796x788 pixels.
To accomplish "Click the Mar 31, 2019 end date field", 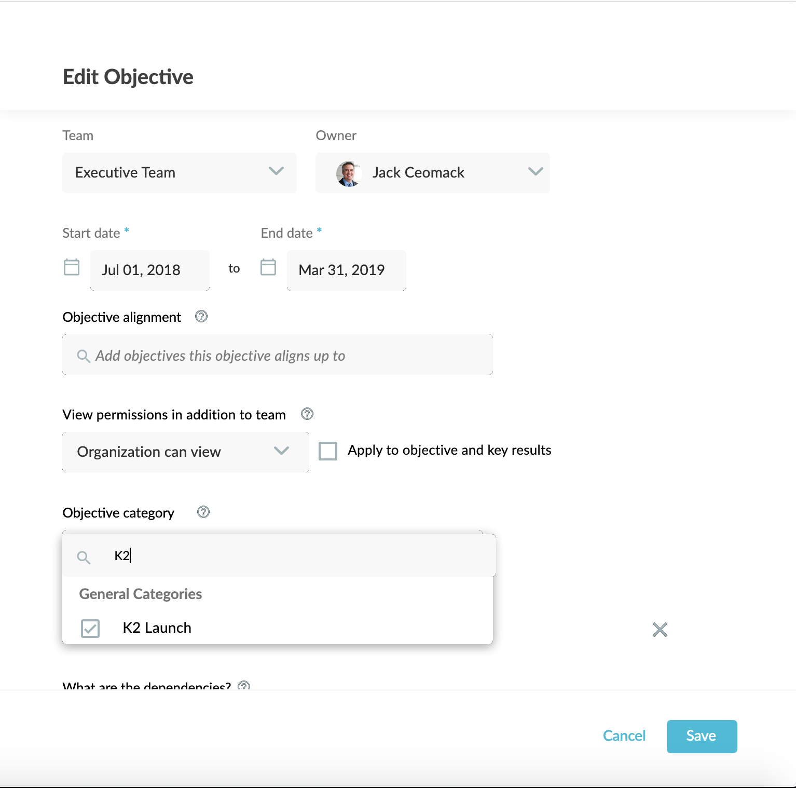I will point(346,270).
